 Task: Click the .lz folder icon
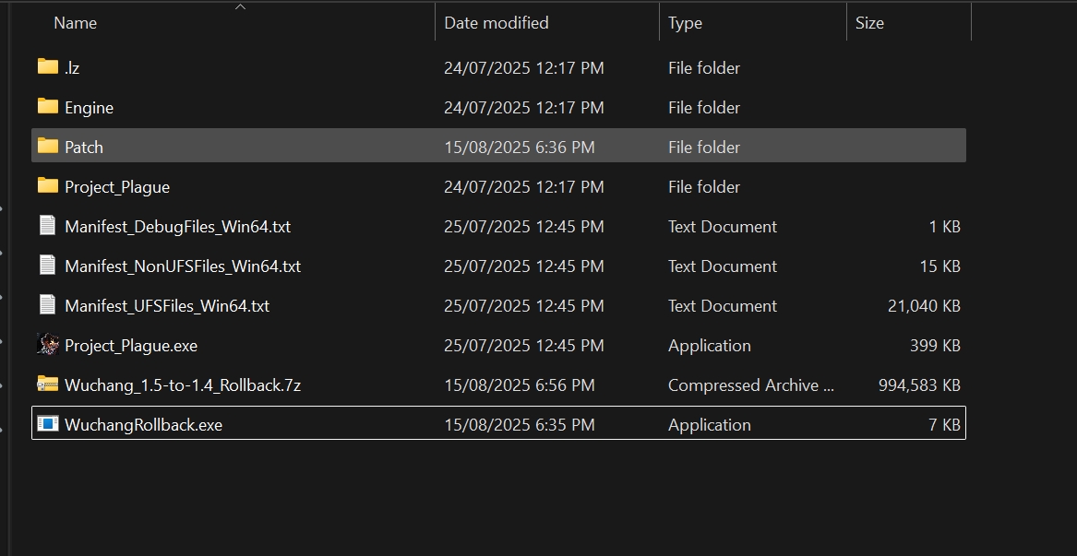tap(48, 67)
